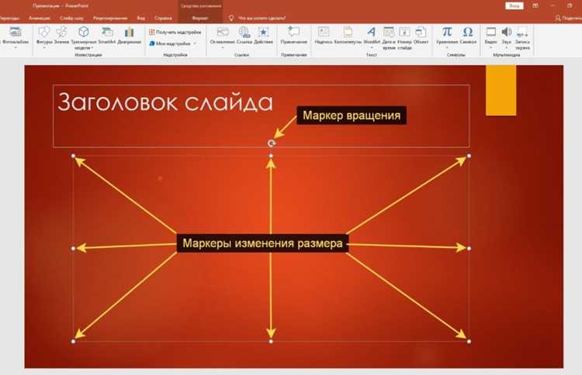This screenshot has width=582, height=375.
Task: Click the Вход sign-in button
Action: point(514,5)
